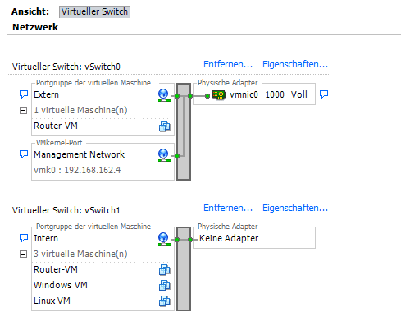Viewport: 401px width, 335px height.
Task: Click Entfernen for vSwitch0
Action: click(x=228, y=64)
